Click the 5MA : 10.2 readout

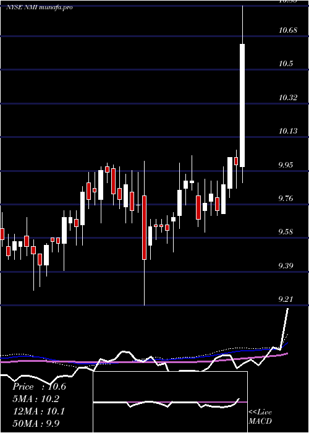coord(36,399)
